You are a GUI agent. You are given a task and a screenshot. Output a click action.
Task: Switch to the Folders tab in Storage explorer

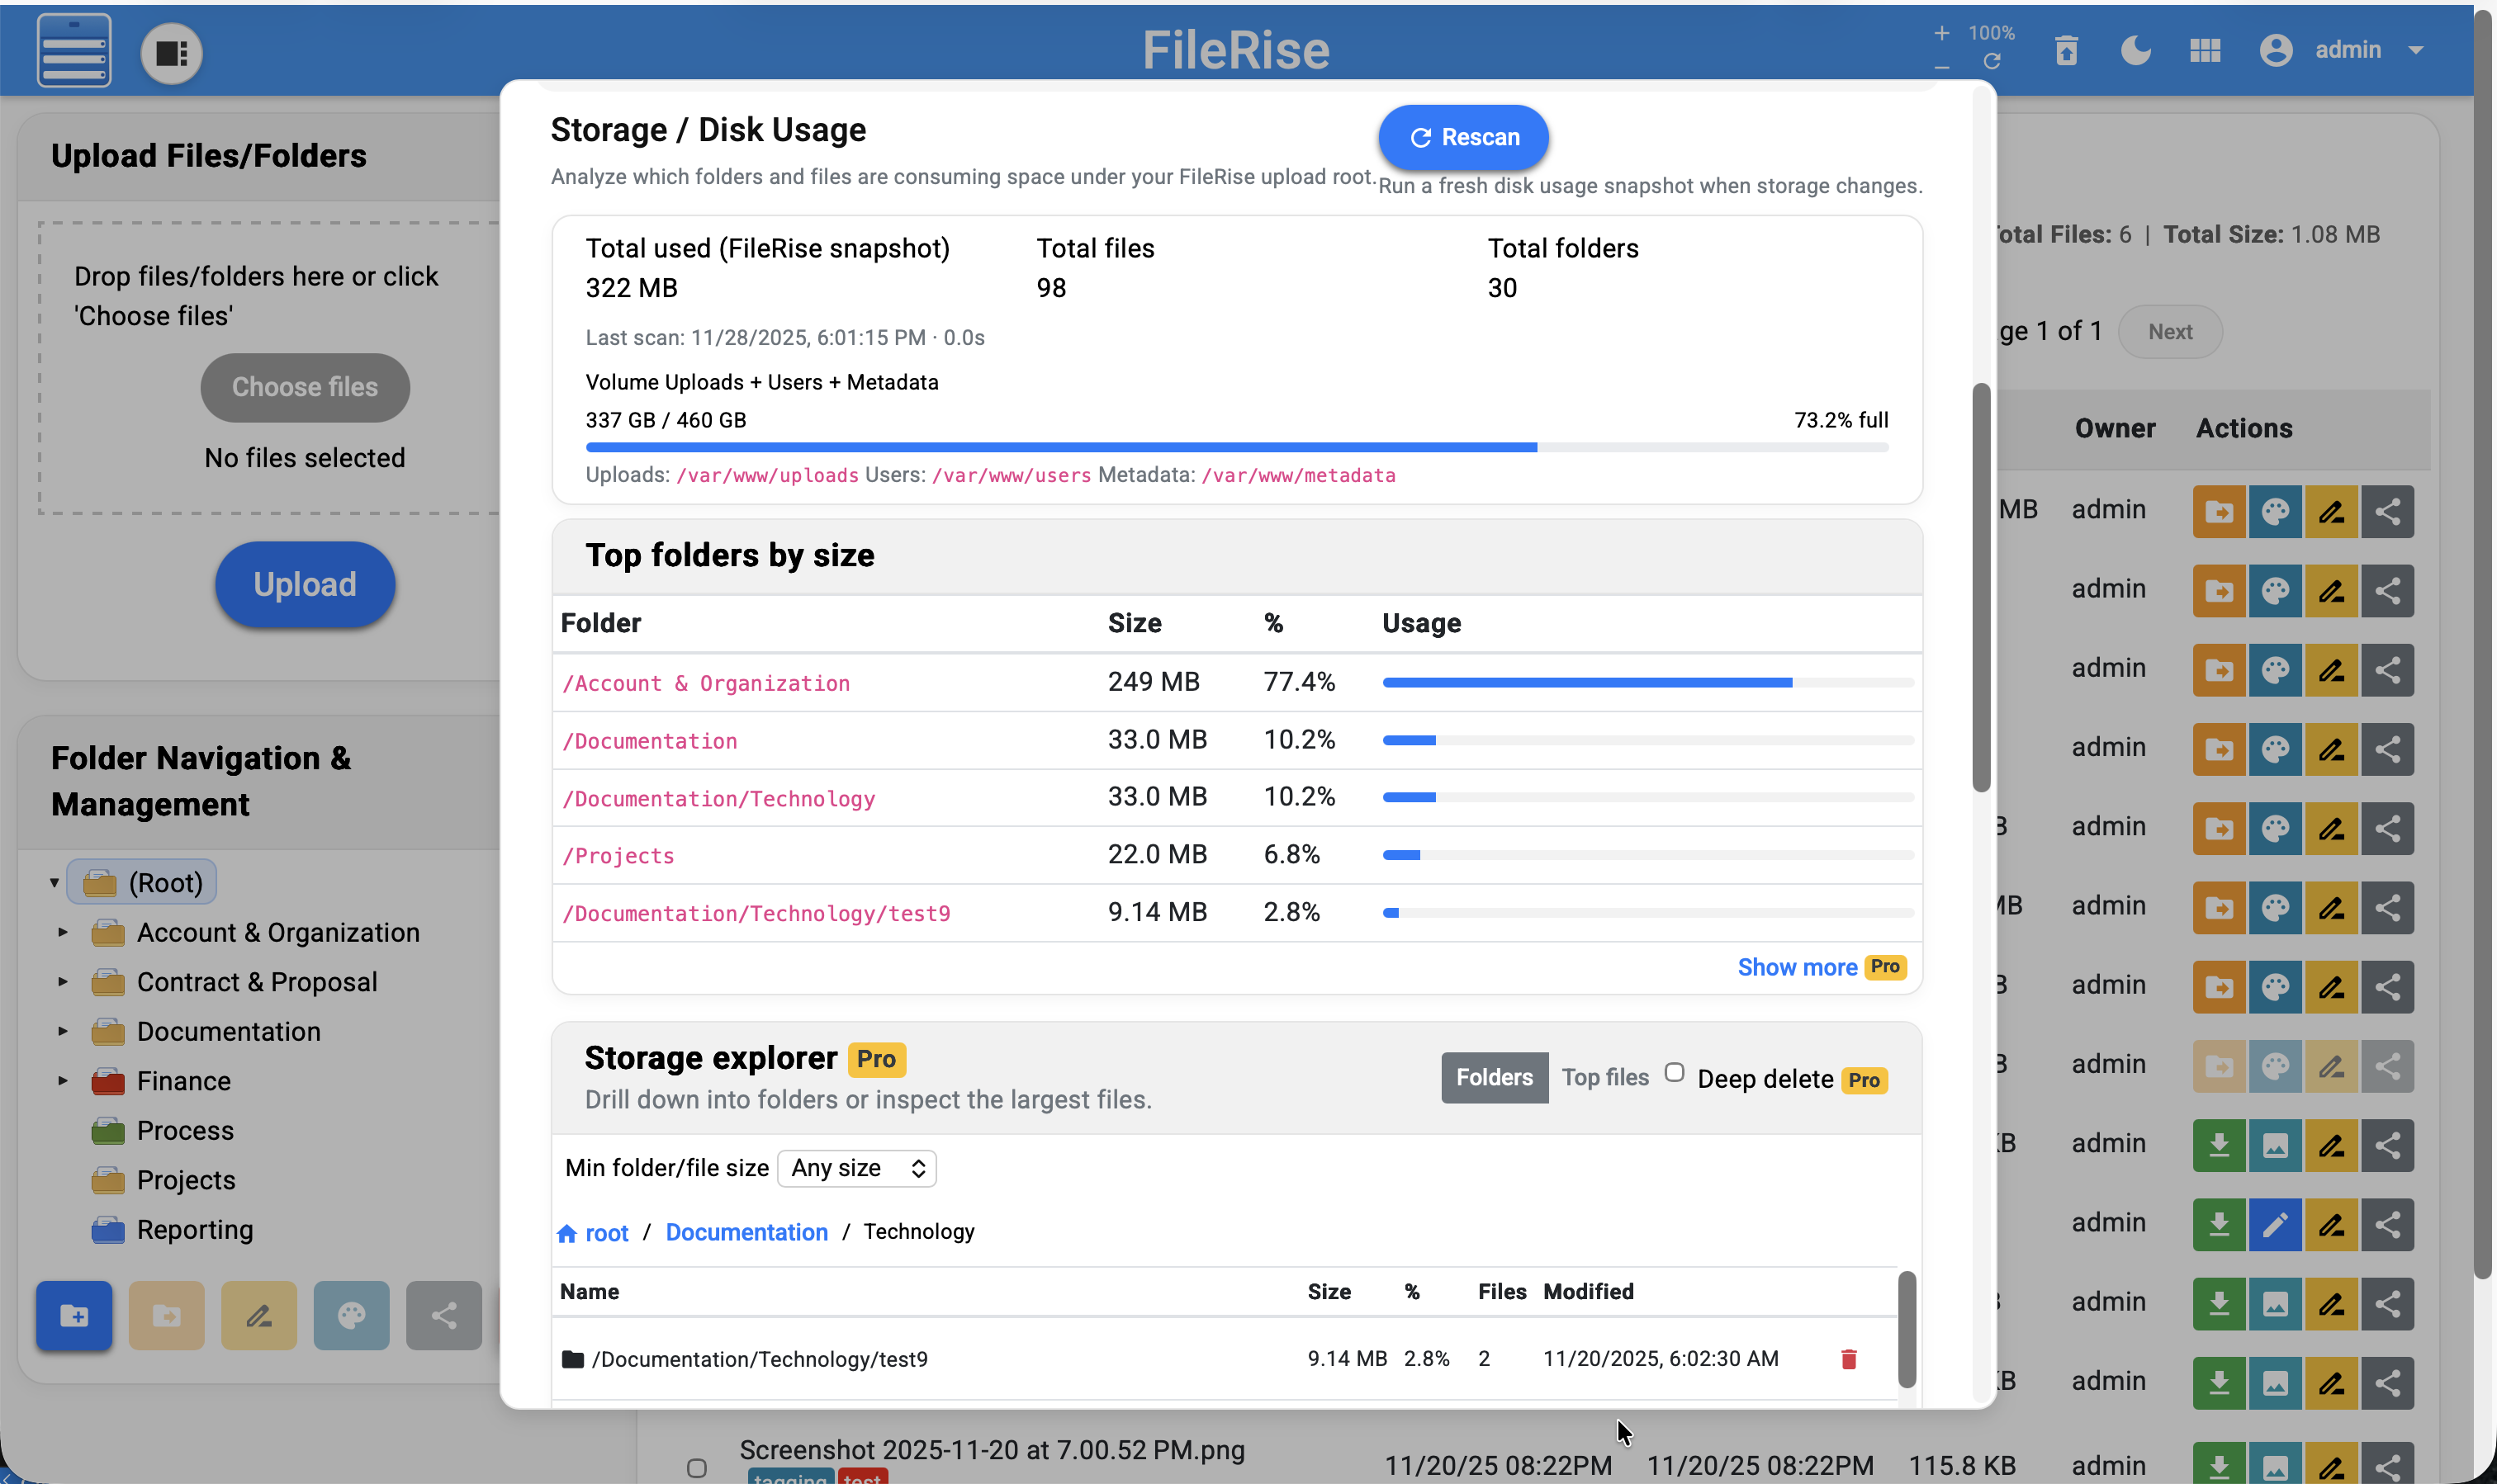click(1494, 1077)
